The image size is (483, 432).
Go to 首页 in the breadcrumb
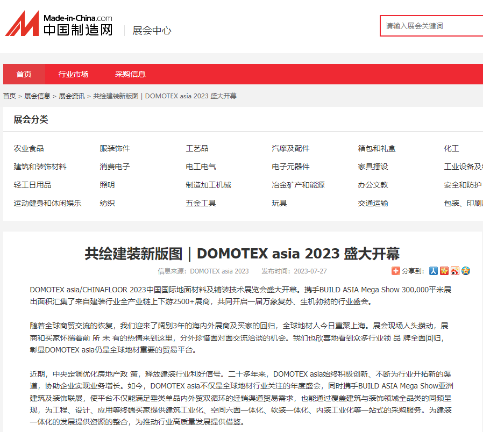[x=10, y=96]
